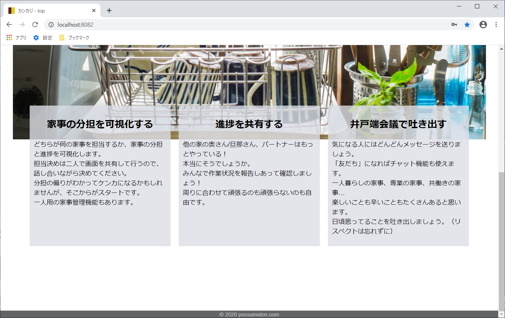Open saved passwords key icon

[454, 24]
